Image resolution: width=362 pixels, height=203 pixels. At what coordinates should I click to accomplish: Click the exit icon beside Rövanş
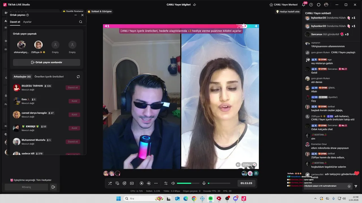53,187
